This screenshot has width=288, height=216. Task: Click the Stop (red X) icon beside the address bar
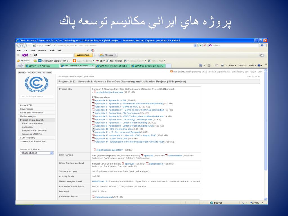[205, 45]
